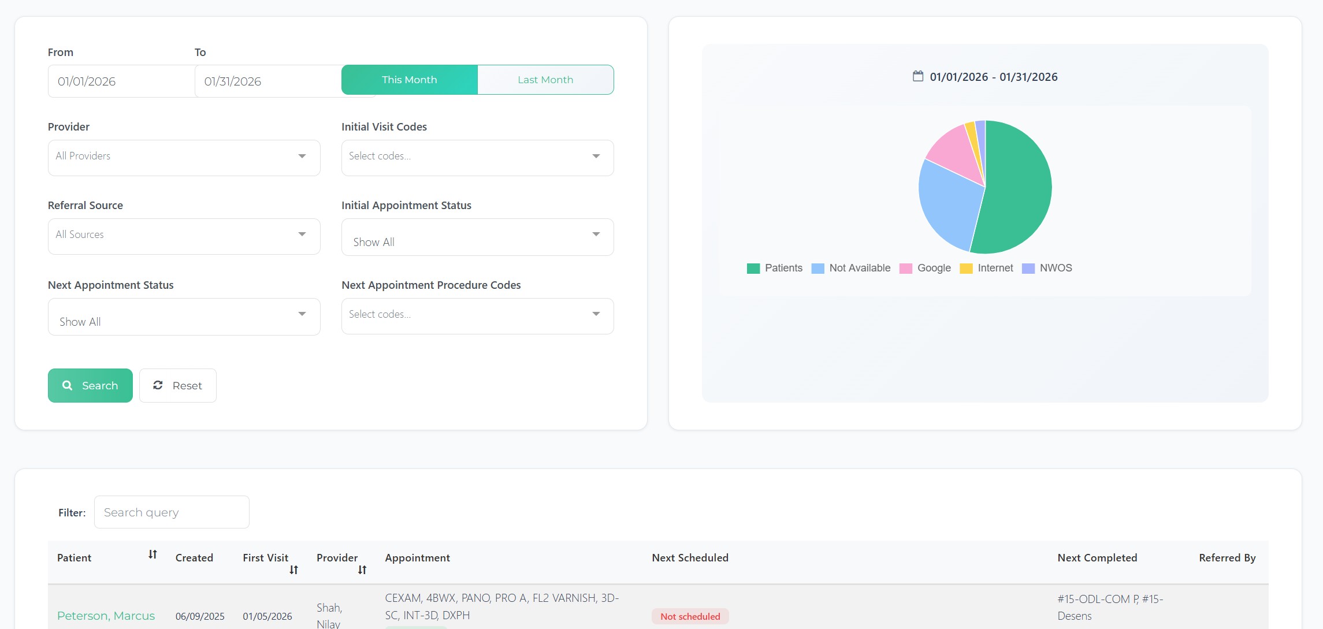1323x629 pixels.
Task: Click the Reset button
Action: pos(178,385)
